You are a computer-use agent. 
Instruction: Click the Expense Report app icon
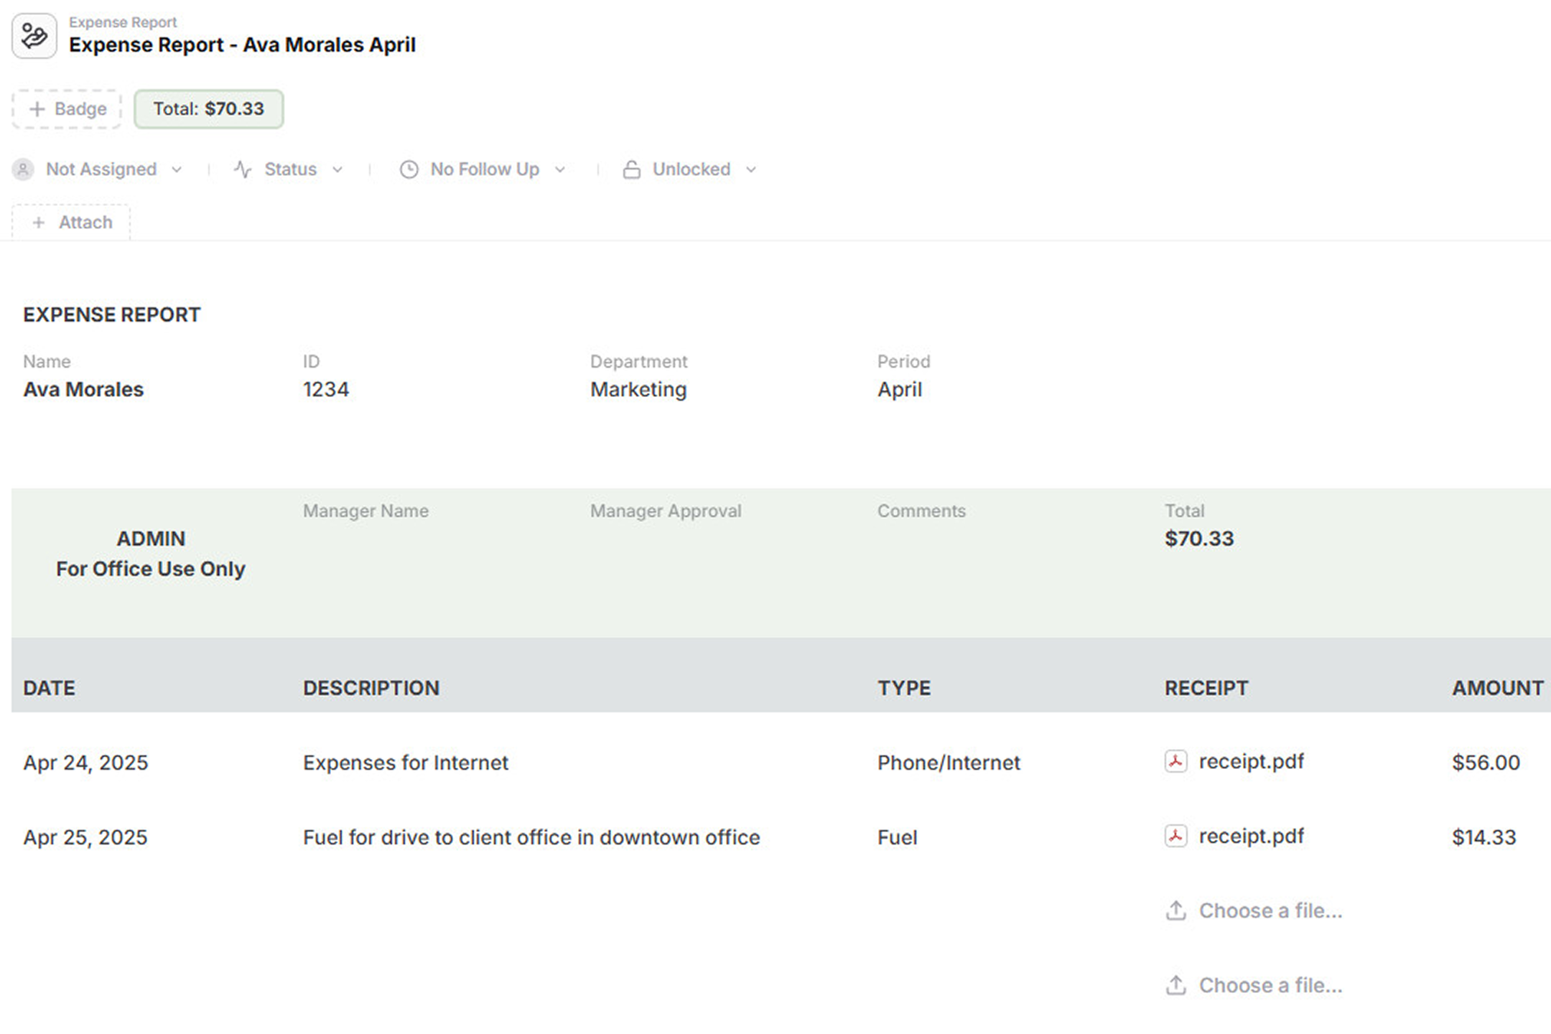point(34,36)
